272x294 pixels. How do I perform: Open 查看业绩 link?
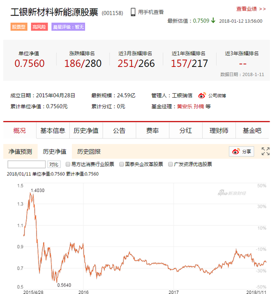[251, 9]
